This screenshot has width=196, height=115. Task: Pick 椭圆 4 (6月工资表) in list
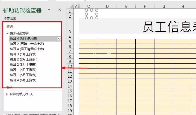click(x=23, y=80)
